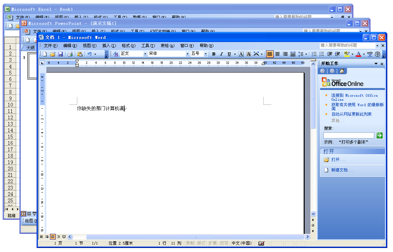
Task: Switch to Print Layout view in the status bar
Action: pyautogui.click(x=52, y=237)
